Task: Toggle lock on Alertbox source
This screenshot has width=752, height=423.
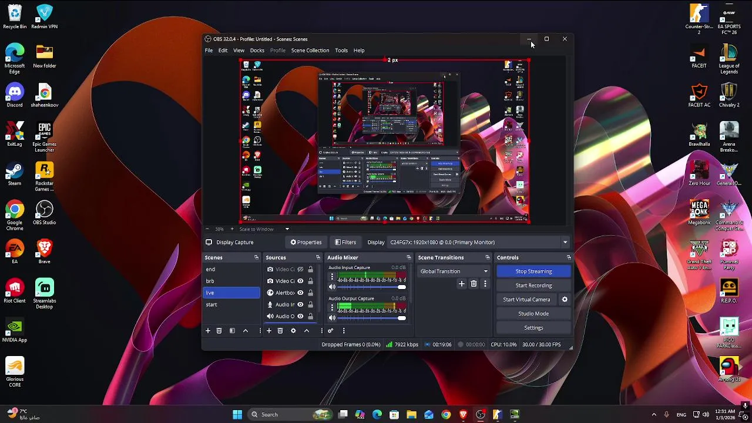Action: pos(311,293)
